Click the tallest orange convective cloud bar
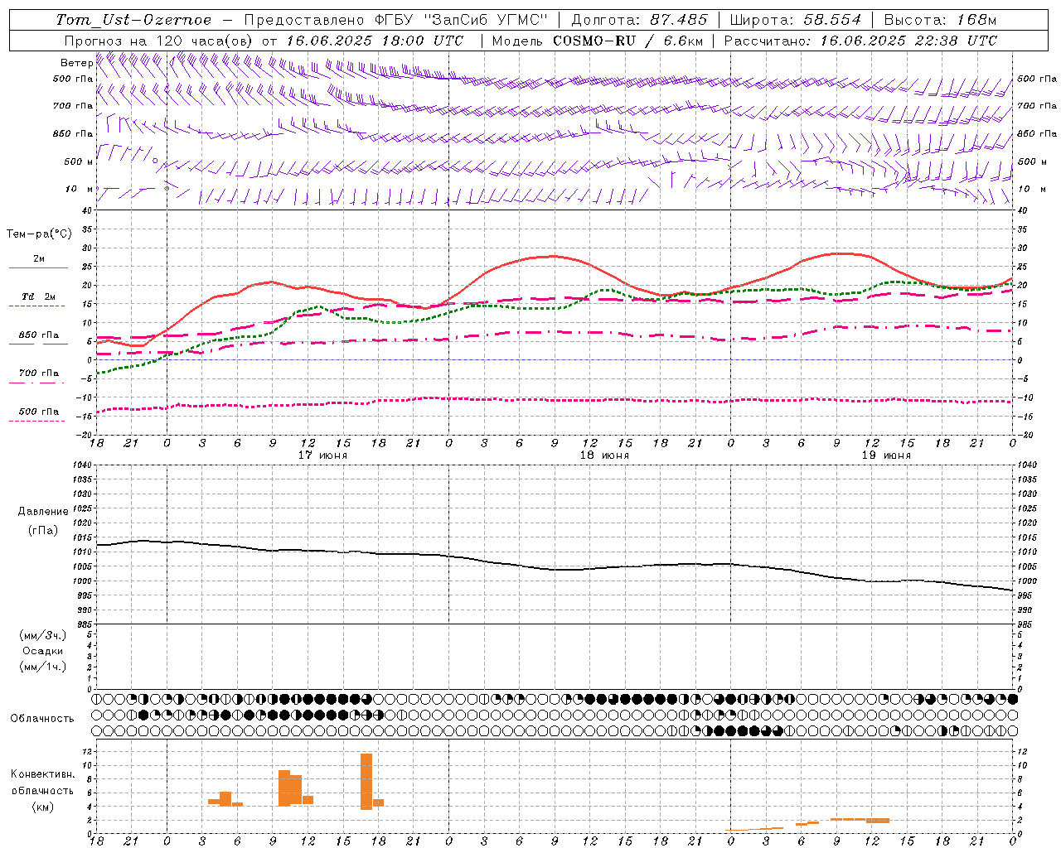 click(366, 781)
